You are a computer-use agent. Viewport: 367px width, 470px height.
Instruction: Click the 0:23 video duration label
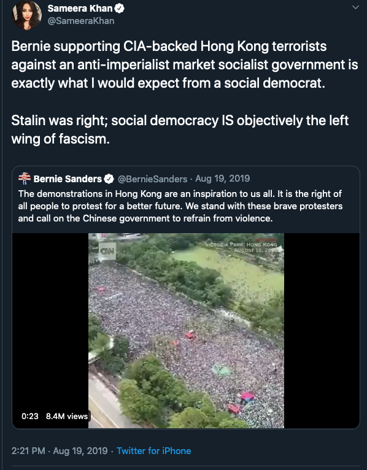pos(30,416)
